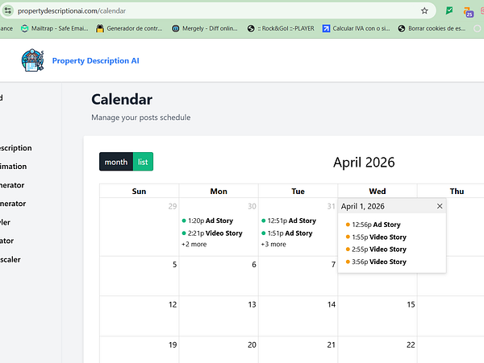Open the 1:55p Video Story event
484x363 pixels.
click(376, 237)
